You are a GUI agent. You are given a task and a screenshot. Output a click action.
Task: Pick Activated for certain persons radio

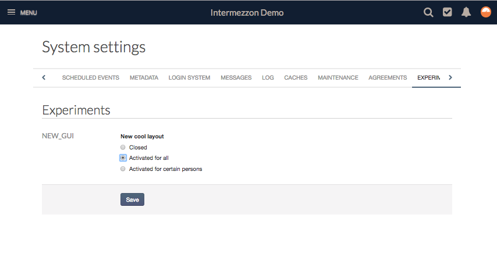123,169
